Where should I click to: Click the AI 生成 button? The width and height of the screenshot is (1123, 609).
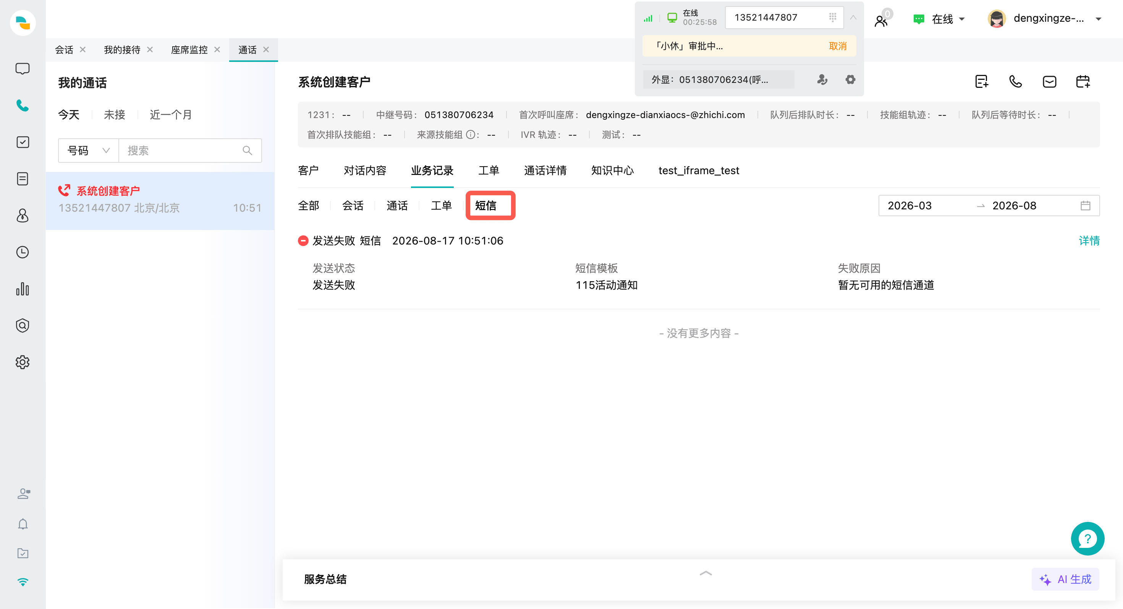(1065, 579)
